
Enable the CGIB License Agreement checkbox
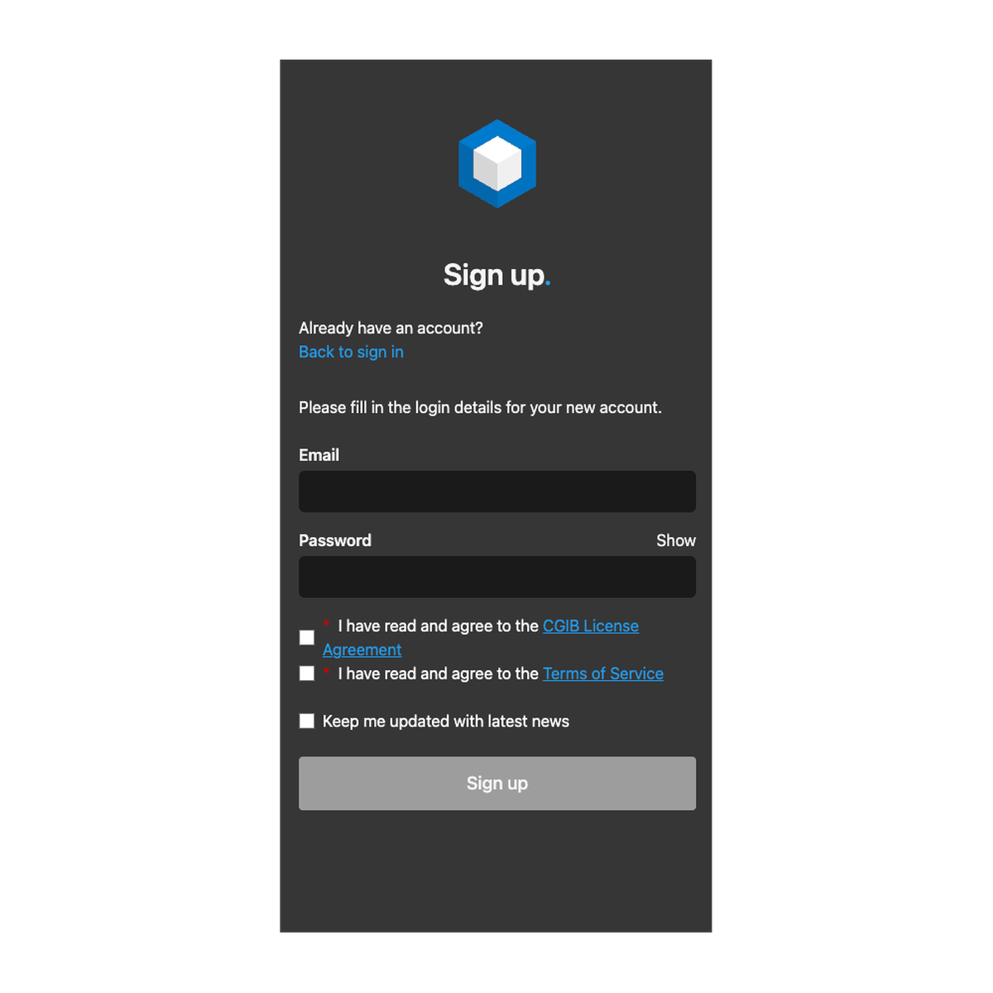coord(306,637)
